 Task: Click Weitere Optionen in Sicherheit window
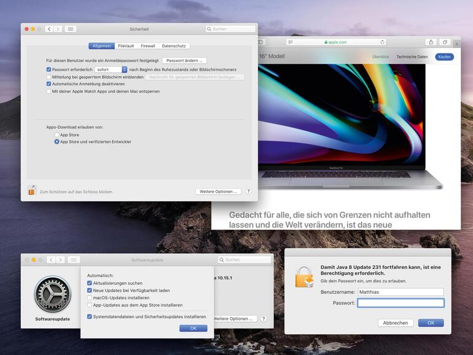click(218, 192)
